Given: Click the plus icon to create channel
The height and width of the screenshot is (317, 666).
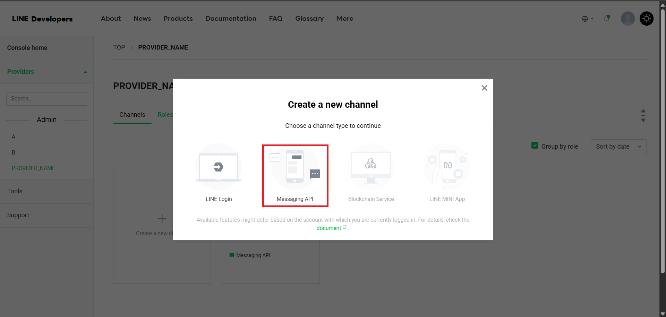Looking at the screenshot, I should (x=162, y=218).
